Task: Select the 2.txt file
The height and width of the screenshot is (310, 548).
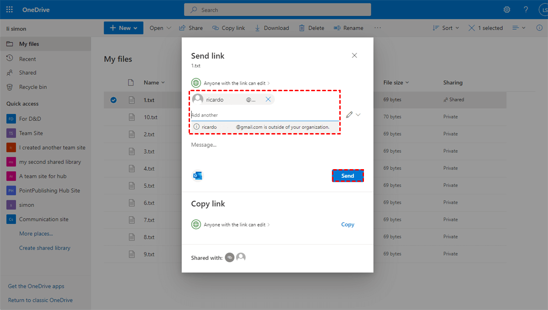Action: point(305,134)
